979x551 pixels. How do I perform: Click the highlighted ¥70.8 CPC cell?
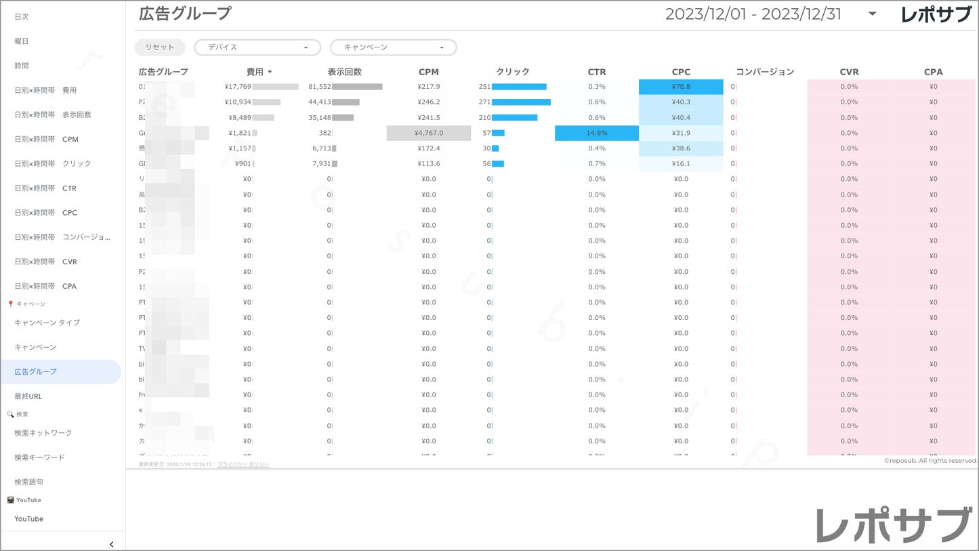[681, 87]
